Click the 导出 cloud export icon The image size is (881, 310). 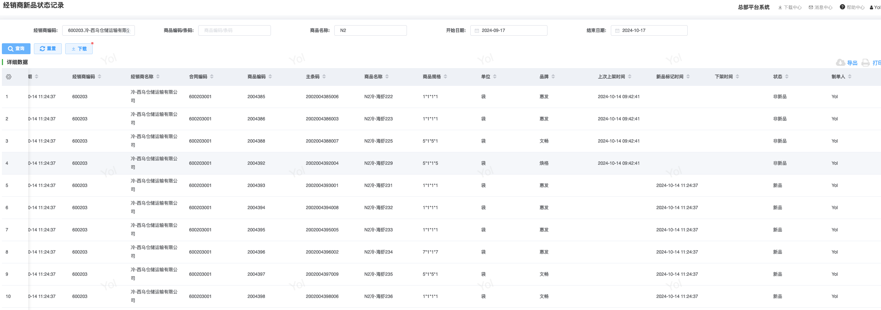840,62
